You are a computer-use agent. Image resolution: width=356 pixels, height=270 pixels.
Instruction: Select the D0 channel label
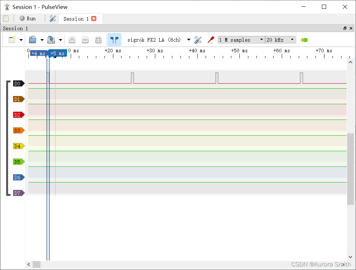tap(19, 84)
